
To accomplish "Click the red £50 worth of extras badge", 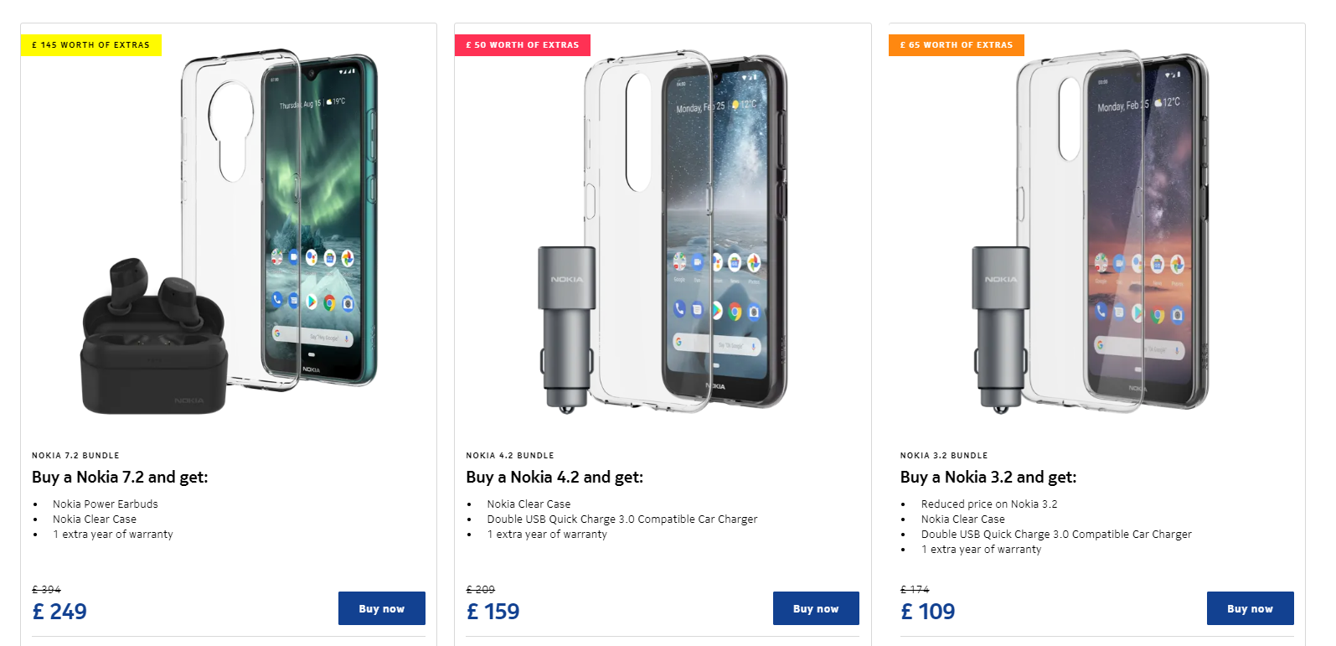I will click(522, 45).
